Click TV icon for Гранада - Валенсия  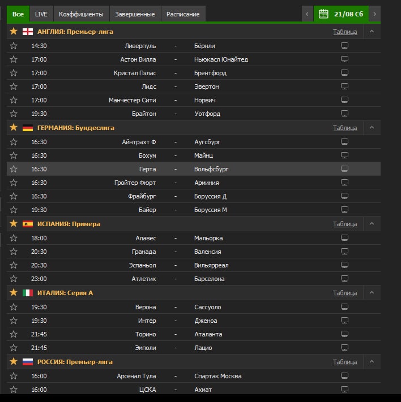tap(344, 252)
